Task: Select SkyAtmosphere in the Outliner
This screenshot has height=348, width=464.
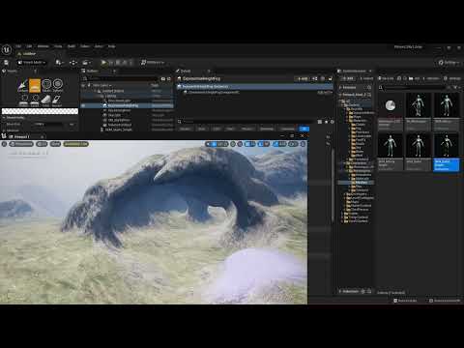Action: click(119, 110)
